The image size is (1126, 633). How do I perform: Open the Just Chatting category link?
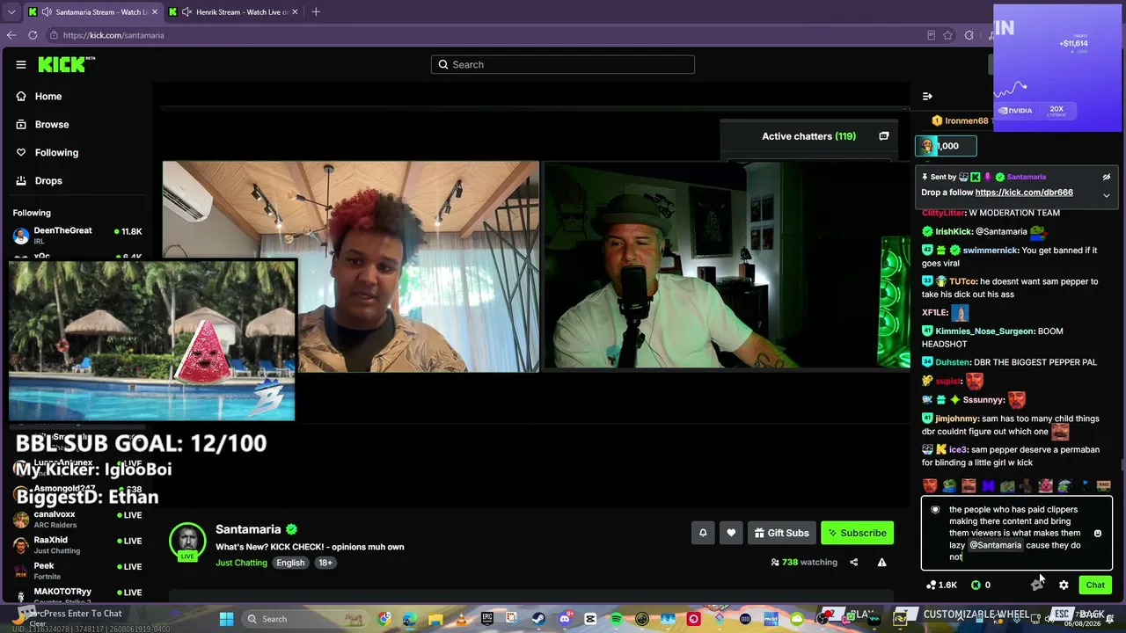(241, 563)
